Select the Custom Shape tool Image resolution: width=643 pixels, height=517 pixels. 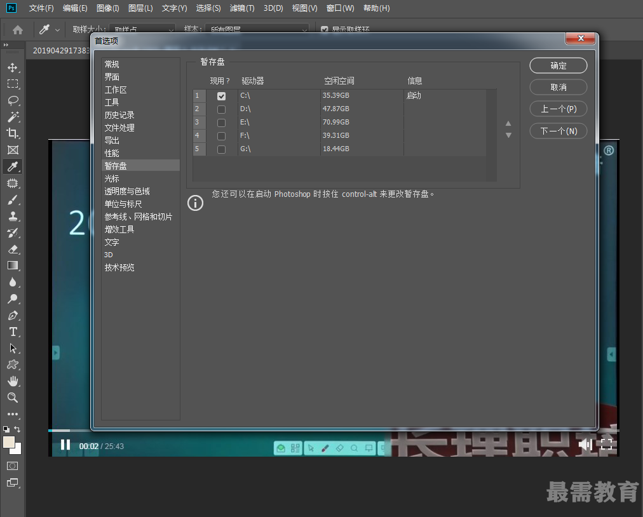13,365
